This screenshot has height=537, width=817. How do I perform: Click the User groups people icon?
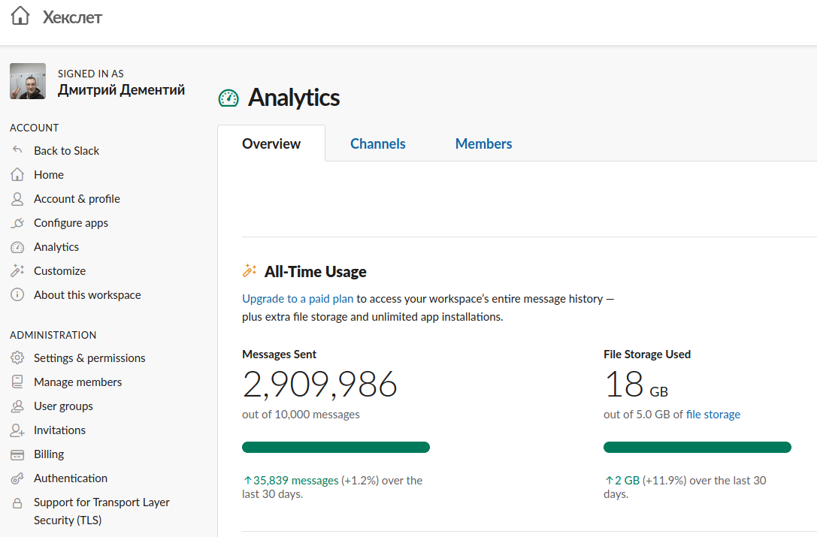click(x=17, y=406)
